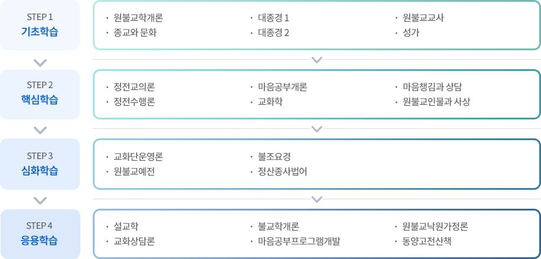Viewport: 541px width, 259px height.
Task: Open the 원불교교사 course
Action: tap(423, 18)
